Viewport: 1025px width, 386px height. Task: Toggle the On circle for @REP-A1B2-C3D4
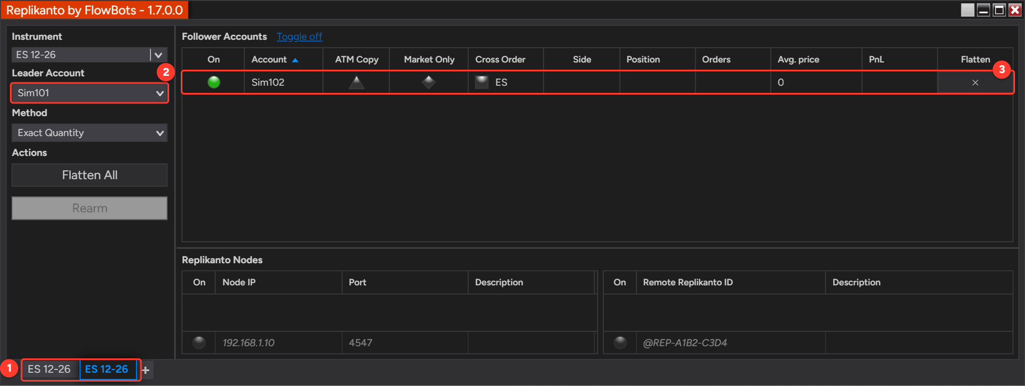point(620,343)
